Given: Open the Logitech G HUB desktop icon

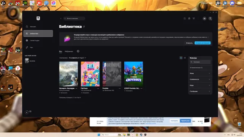Looking at the screenshot, I should point(3,3).
